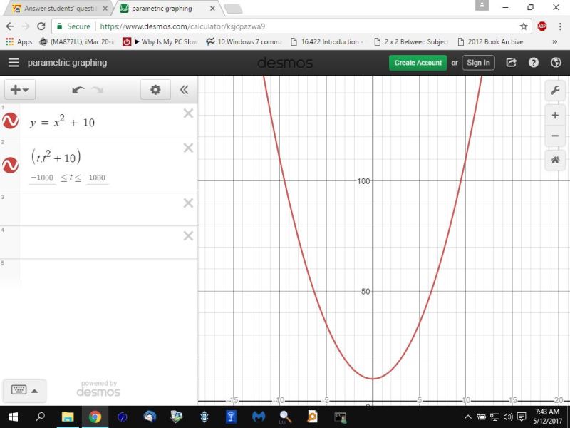The image size is (570, 428).
Task: Open expression list settings gear
Action: click(155, 90)
